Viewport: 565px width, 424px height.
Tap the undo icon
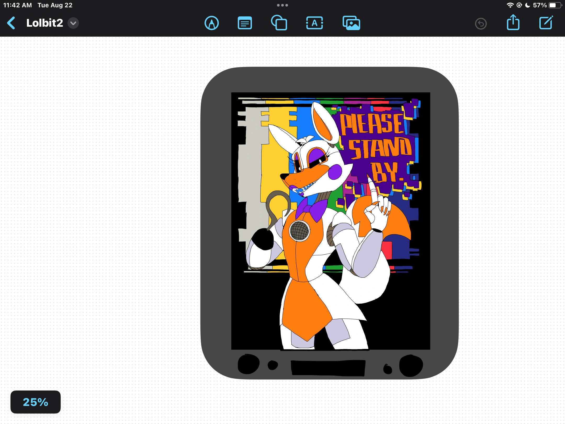point(481,23)
